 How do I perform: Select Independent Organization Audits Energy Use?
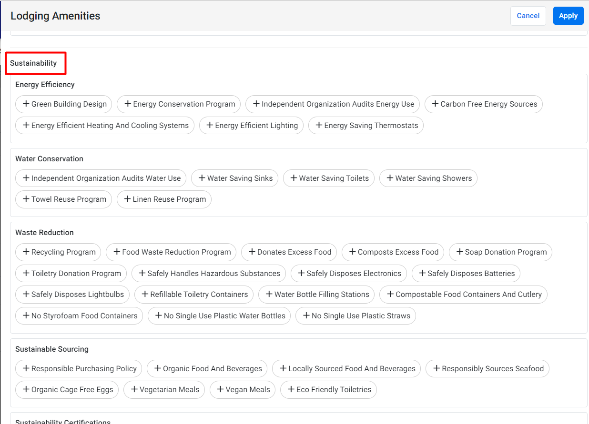click(x=333, y=104)
